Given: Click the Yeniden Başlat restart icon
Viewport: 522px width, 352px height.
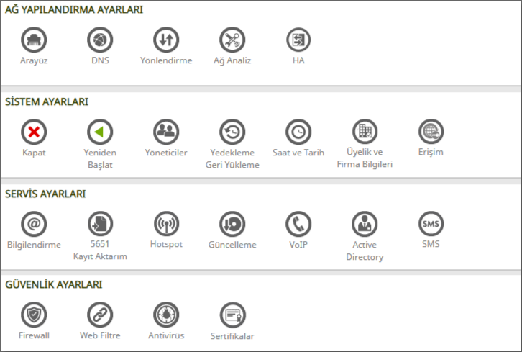Looking at the screenshot, I should [x=100, y=132].
